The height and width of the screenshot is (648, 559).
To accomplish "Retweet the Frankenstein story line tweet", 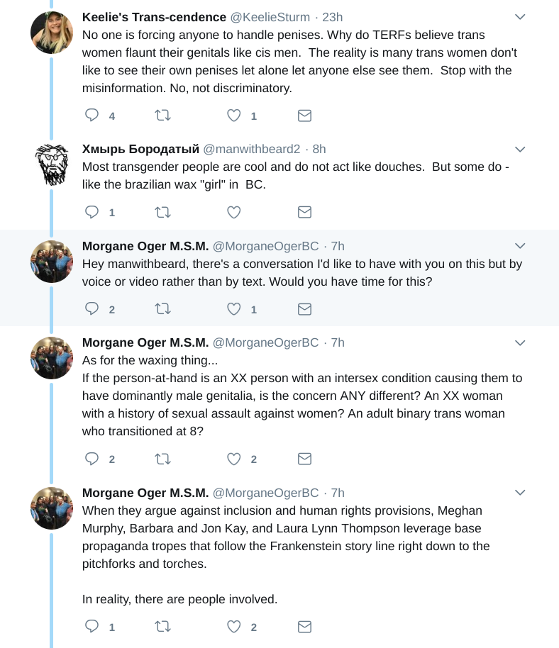I will coord(162,627).
